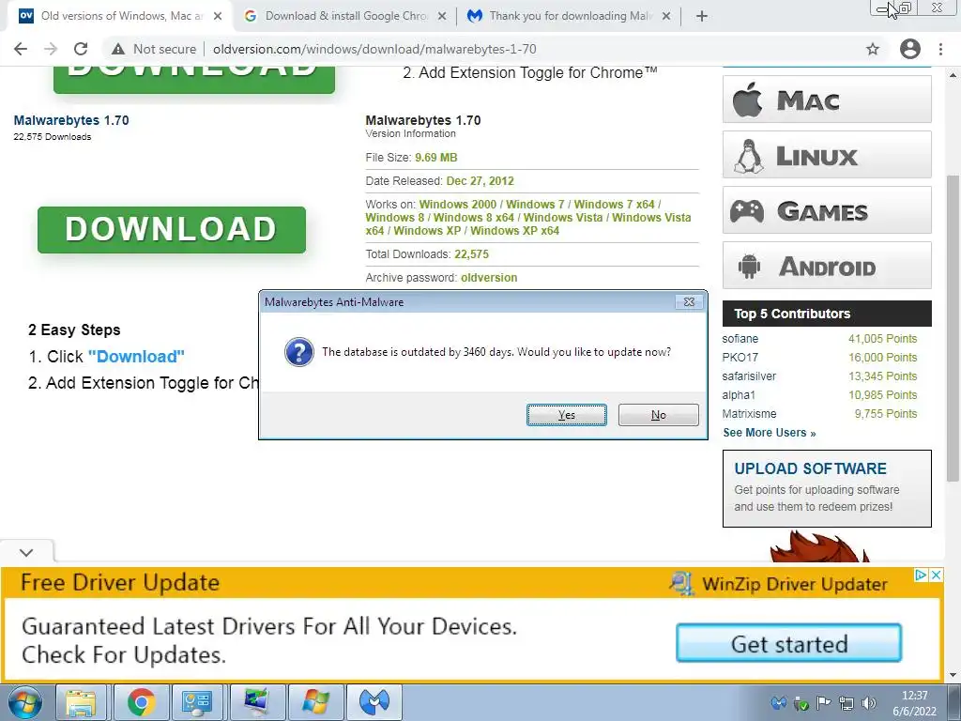This screenshot has width=961, height=721.
Task: Open the Windows Start menu
Action: pyautogui.click(x=24, y=702)
